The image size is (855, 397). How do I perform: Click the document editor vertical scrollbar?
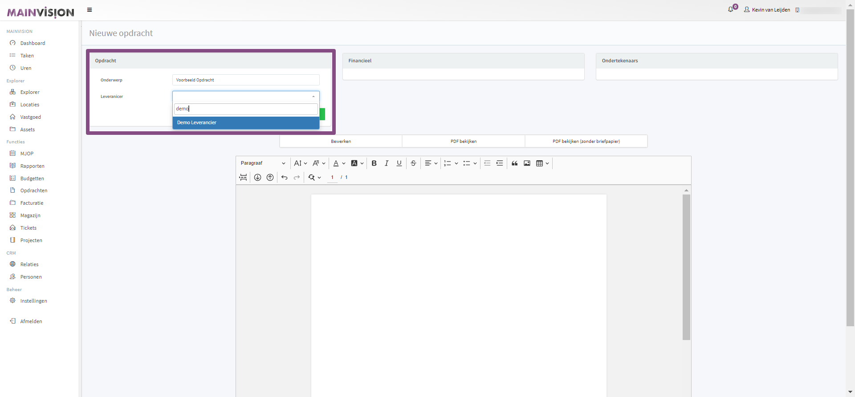click(686, 267)
